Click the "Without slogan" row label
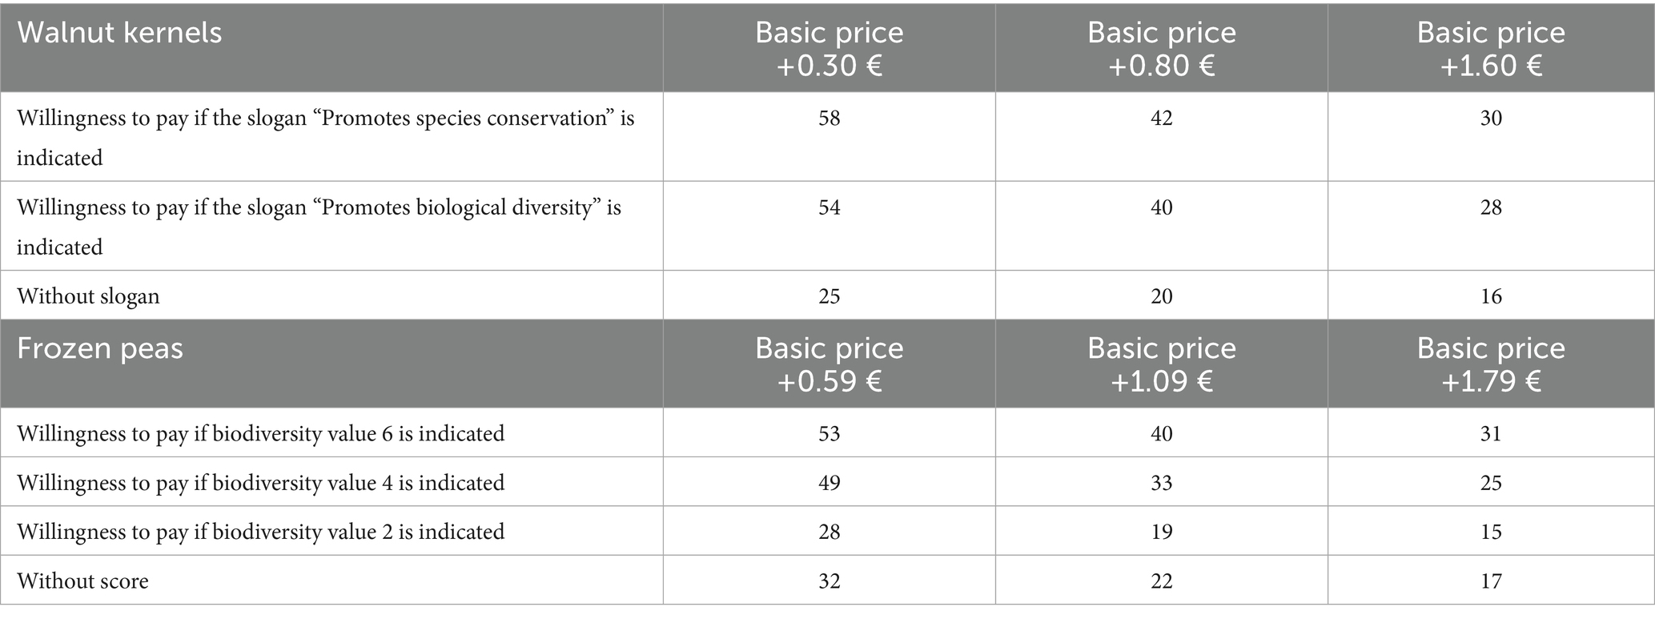This screenshot has width=1655, height=619. (88, 296)
